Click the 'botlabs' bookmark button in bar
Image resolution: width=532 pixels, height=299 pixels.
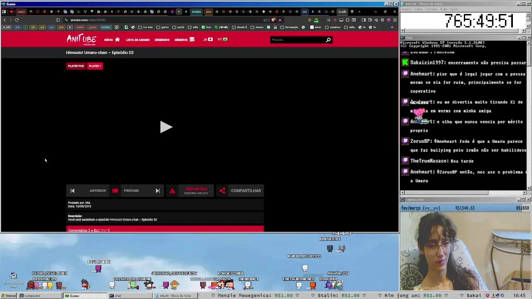tap(106, 27)
